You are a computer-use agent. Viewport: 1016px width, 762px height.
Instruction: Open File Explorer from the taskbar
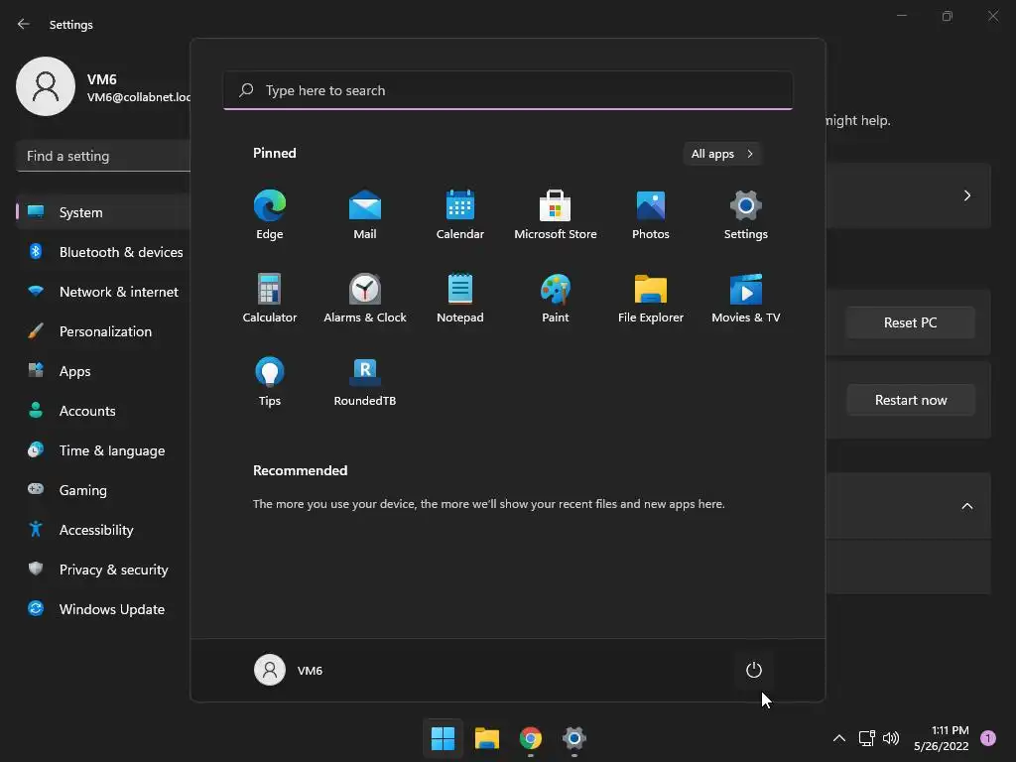coord(486,738)
